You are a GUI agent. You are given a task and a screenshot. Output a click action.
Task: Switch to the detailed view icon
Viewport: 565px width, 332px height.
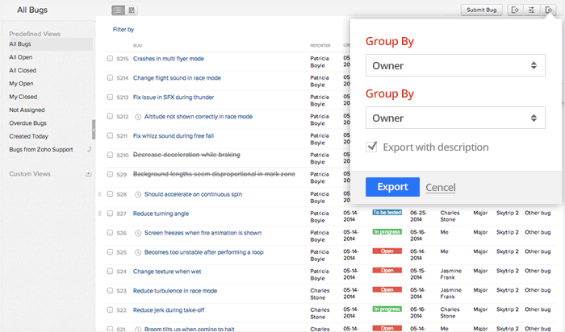(132, 10)
